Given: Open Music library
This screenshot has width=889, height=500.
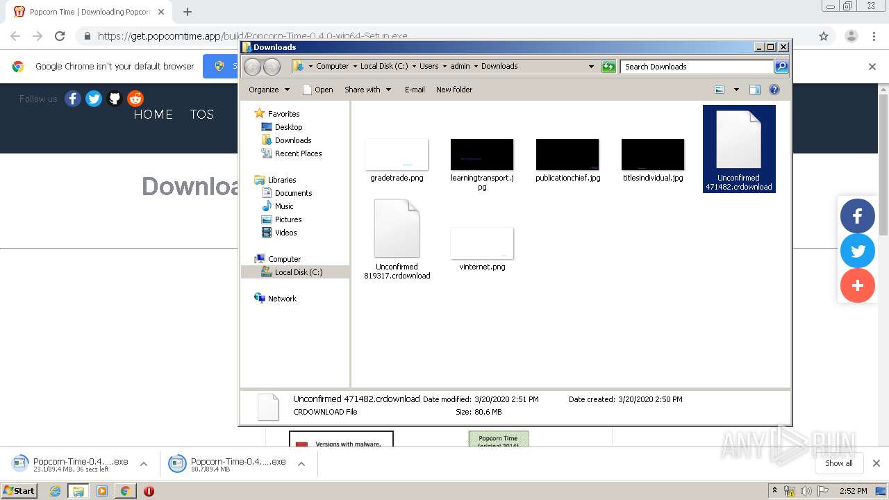Looking at the screenshot, I should (284, 206).
